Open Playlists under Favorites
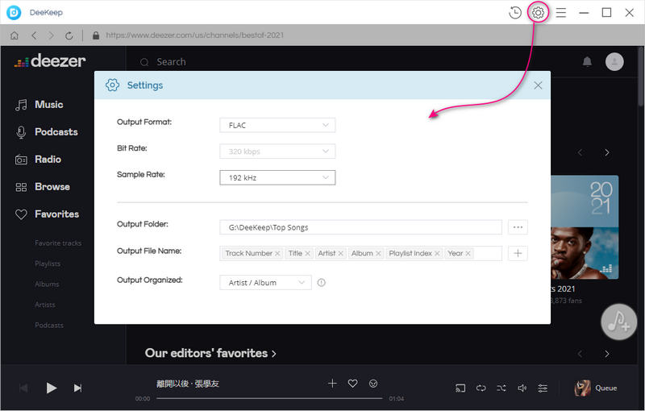 click(48, 264)
